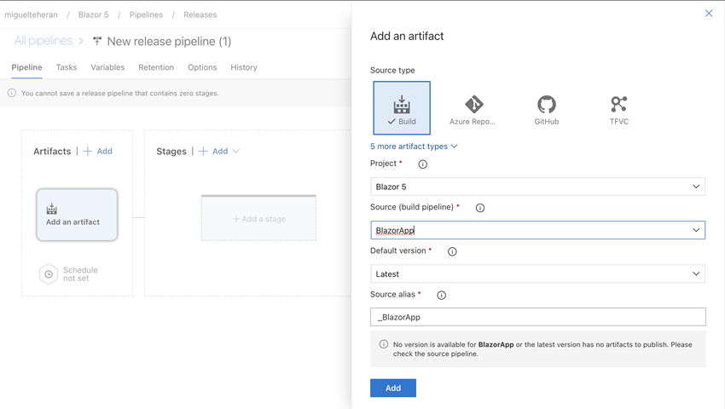Click info icon in no version message
Image resolution: width=725 pixels, height=409 pixels.
coord(383,344)
